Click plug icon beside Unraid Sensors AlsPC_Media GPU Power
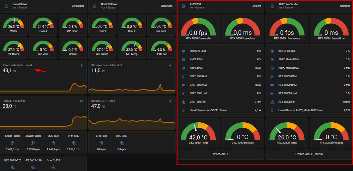 (272, 110)
